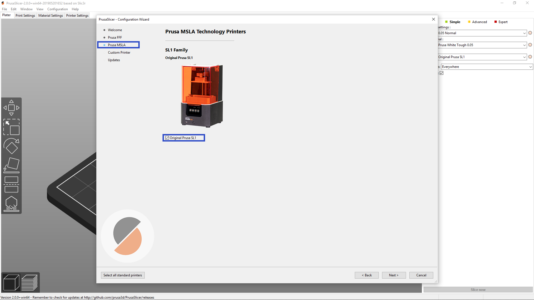The height and width of the screenshot is (300, 534).
Task: Expand the Original Prusa SL1 printer dropdown
Action: tap(482, 57)
